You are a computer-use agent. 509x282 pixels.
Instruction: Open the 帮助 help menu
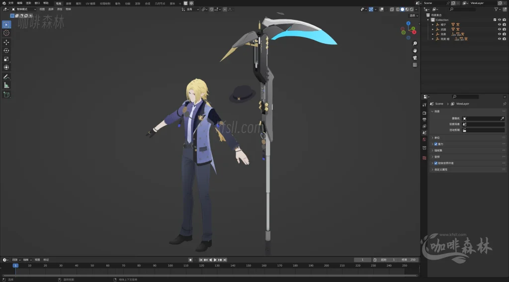click(x=46, y=3)
